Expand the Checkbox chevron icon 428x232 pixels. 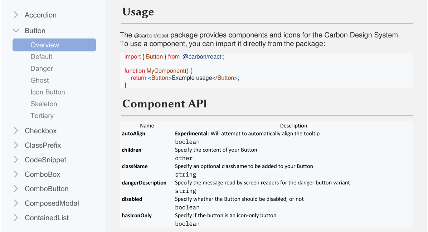pyautogui.click(x=16, y=131)
